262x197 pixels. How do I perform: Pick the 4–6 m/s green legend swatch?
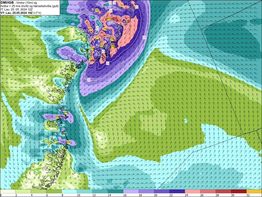pos(39,191)
